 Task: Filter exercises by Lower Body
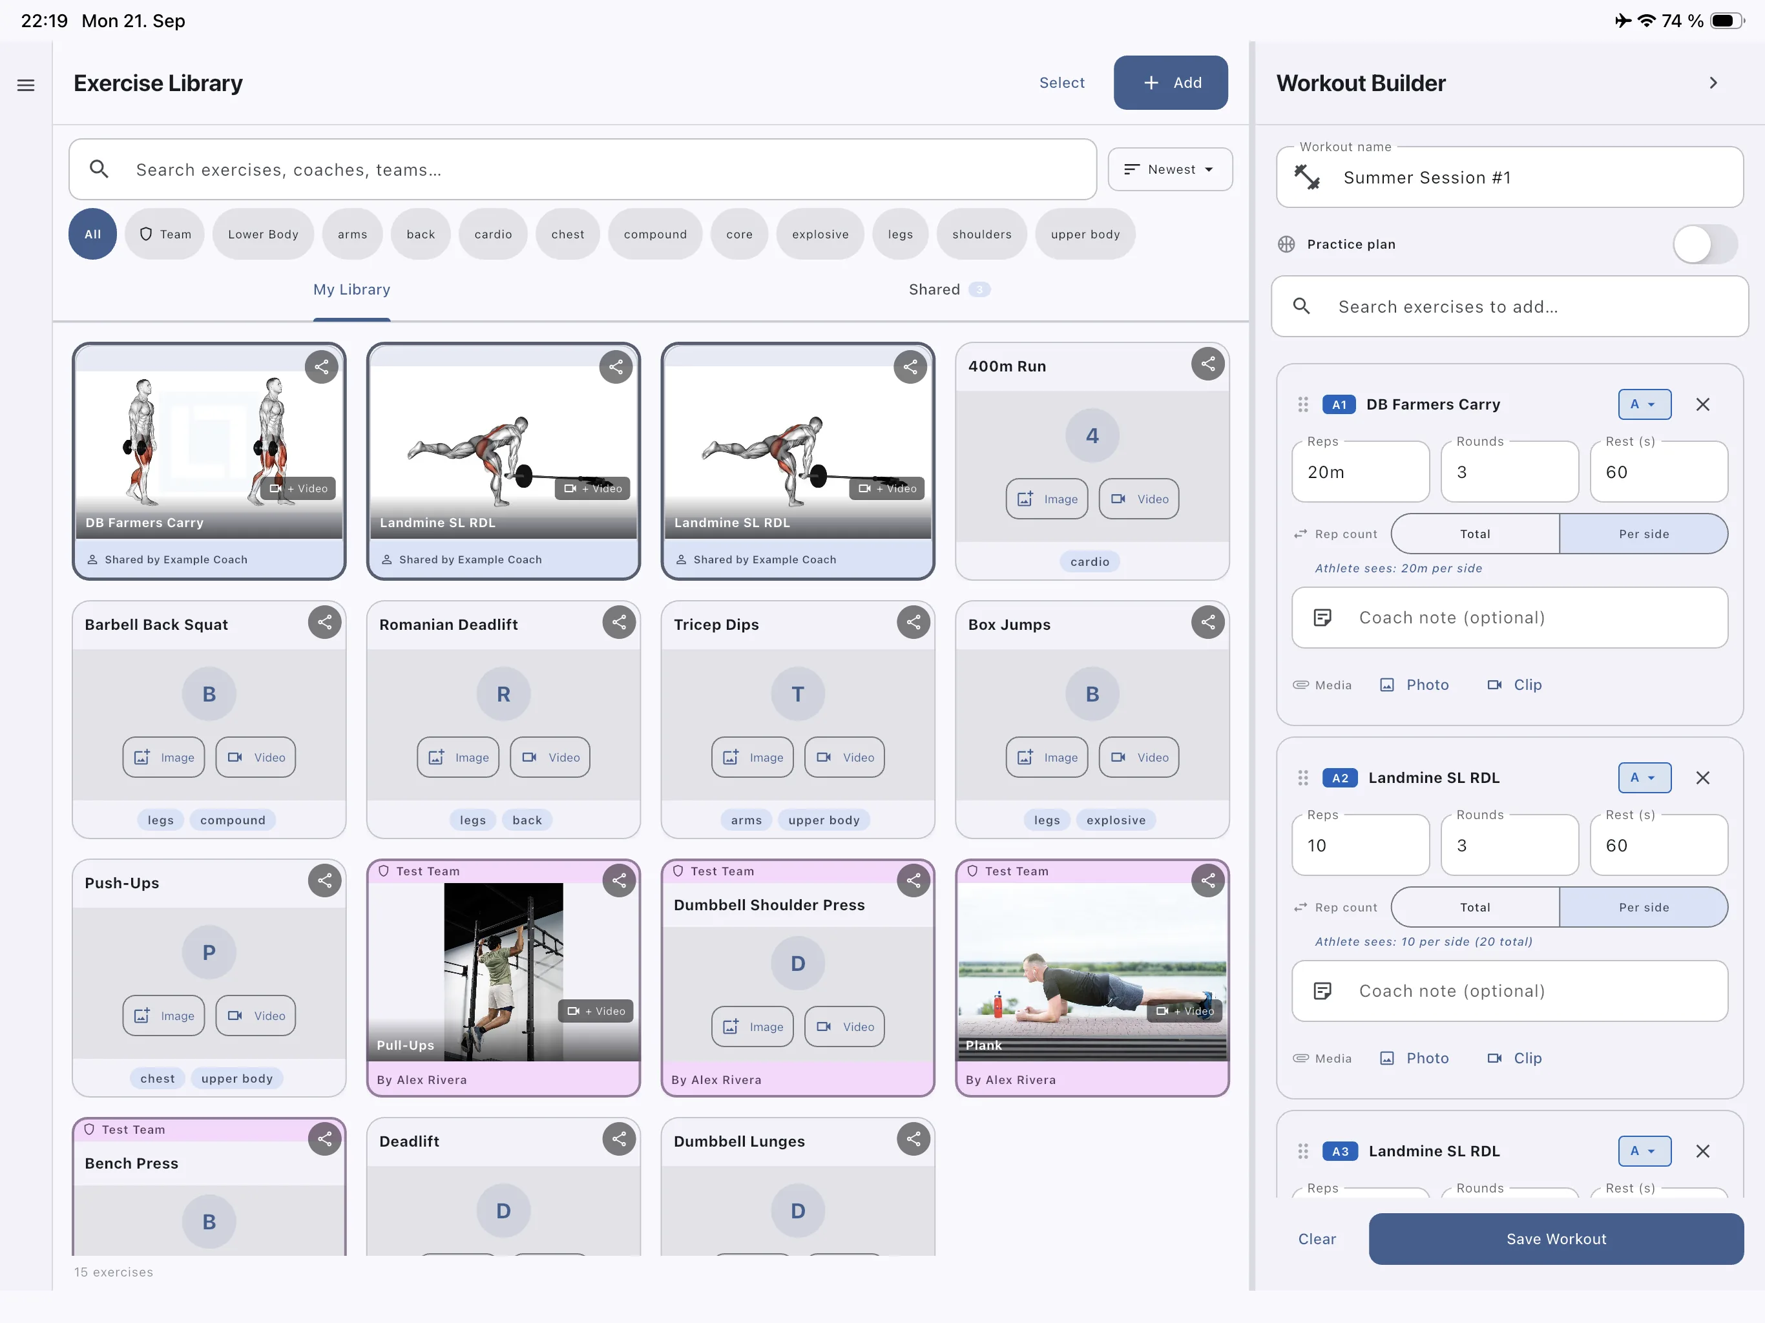pyautogui.click(x=262, y=234)
